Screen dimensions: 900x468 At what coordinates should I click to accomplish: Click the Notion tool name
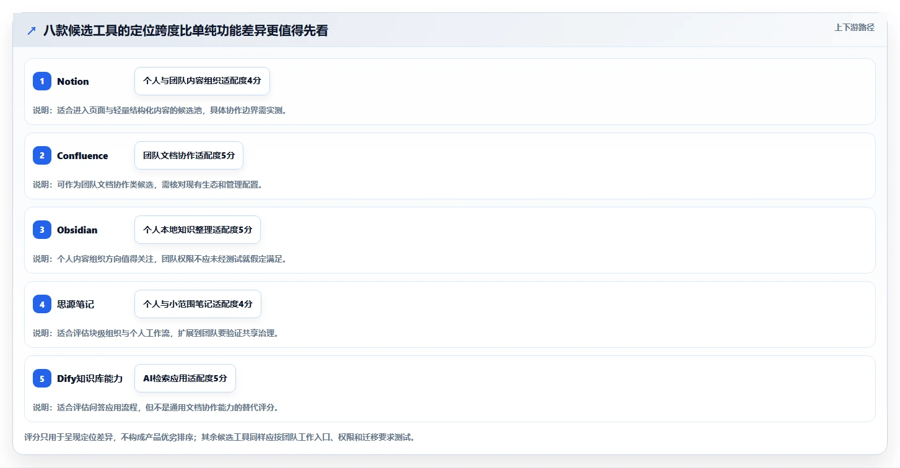73,81
